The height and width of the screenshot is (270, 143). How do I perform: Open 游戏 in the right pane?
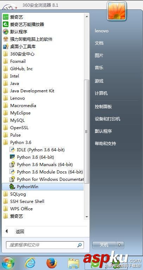tap(99, 81)
